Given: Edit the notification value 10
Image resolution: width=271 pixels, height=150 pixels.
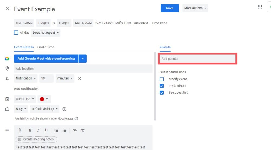Looking at the screenshot, I should click(x=46, y=79).
